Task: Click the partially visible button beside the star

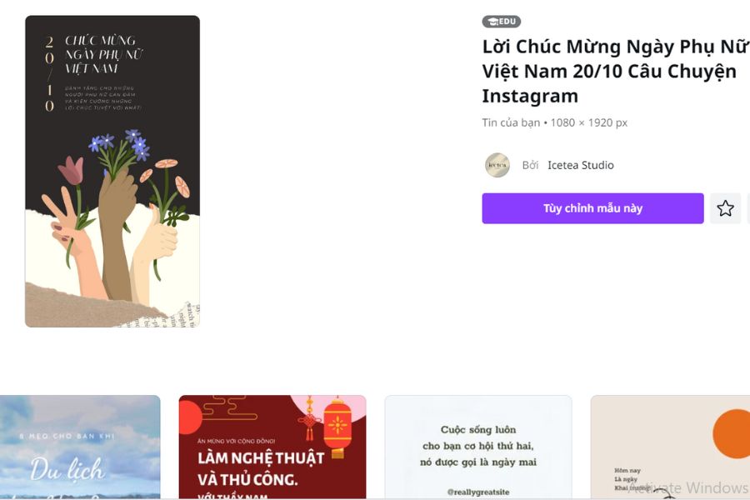Action: point(748,208)
